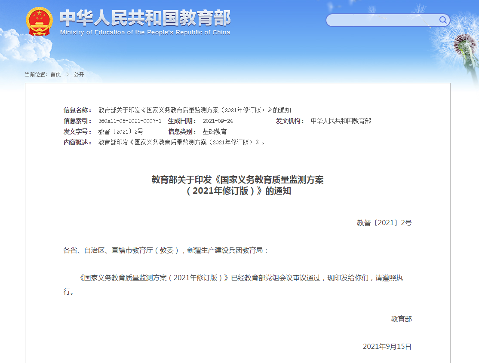
Task: Click the 内容概述 summary text
Action: click(181, 142)
